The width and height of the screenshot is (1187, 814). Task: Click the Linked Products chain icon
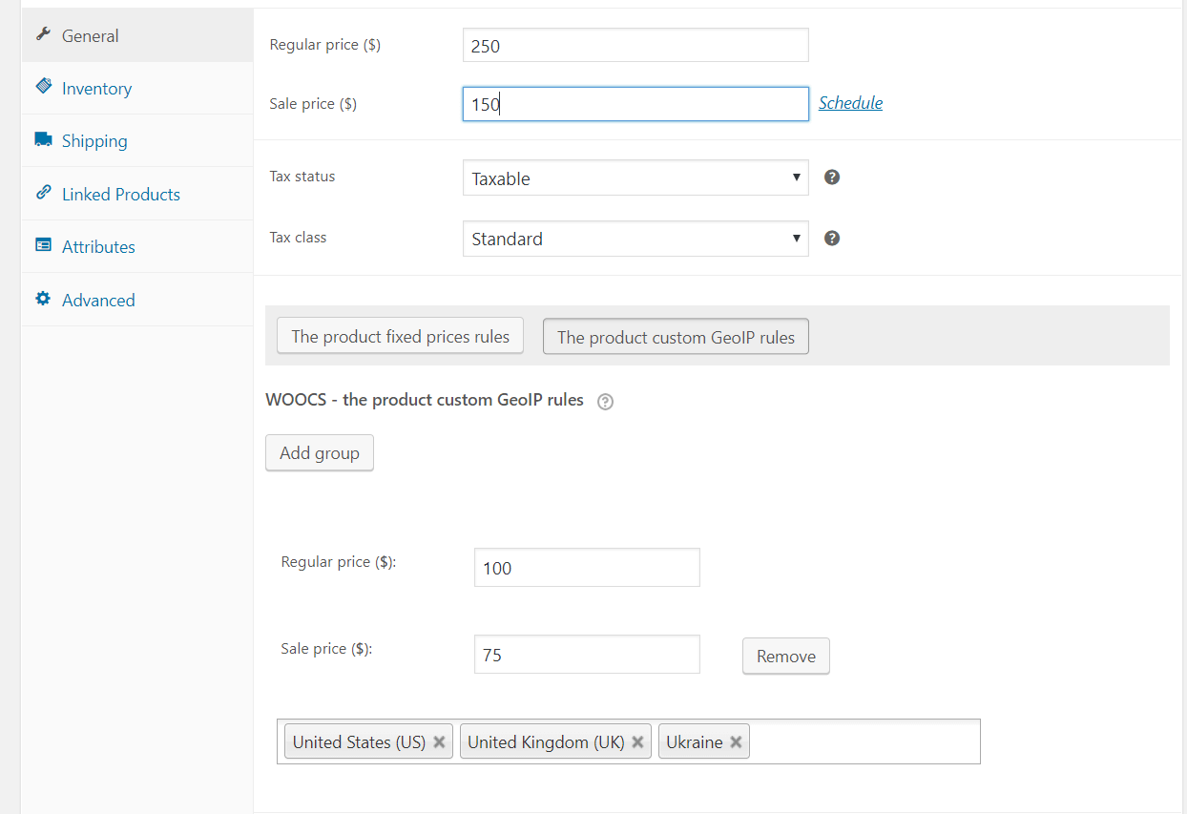(x=43, y=193)
